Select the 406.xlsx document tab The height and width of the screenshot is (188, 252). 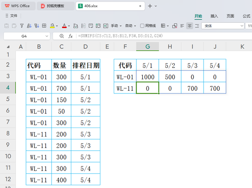click(110, 6)
